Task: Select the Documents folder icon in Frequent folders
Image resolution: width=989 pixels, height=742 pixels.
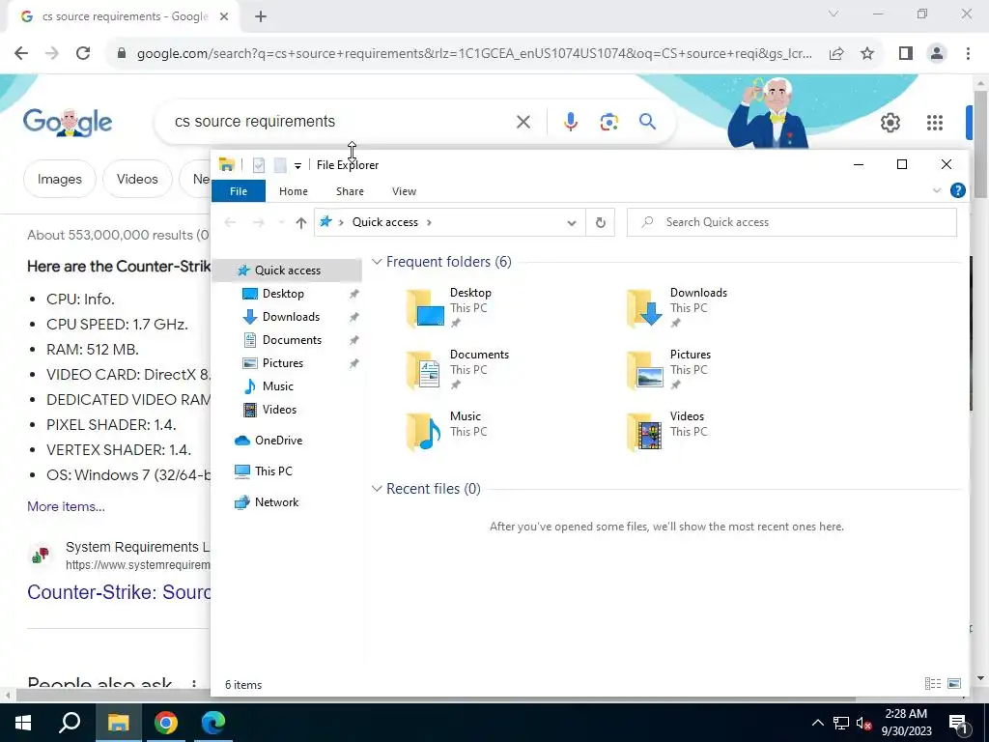Action: [425, 369]
